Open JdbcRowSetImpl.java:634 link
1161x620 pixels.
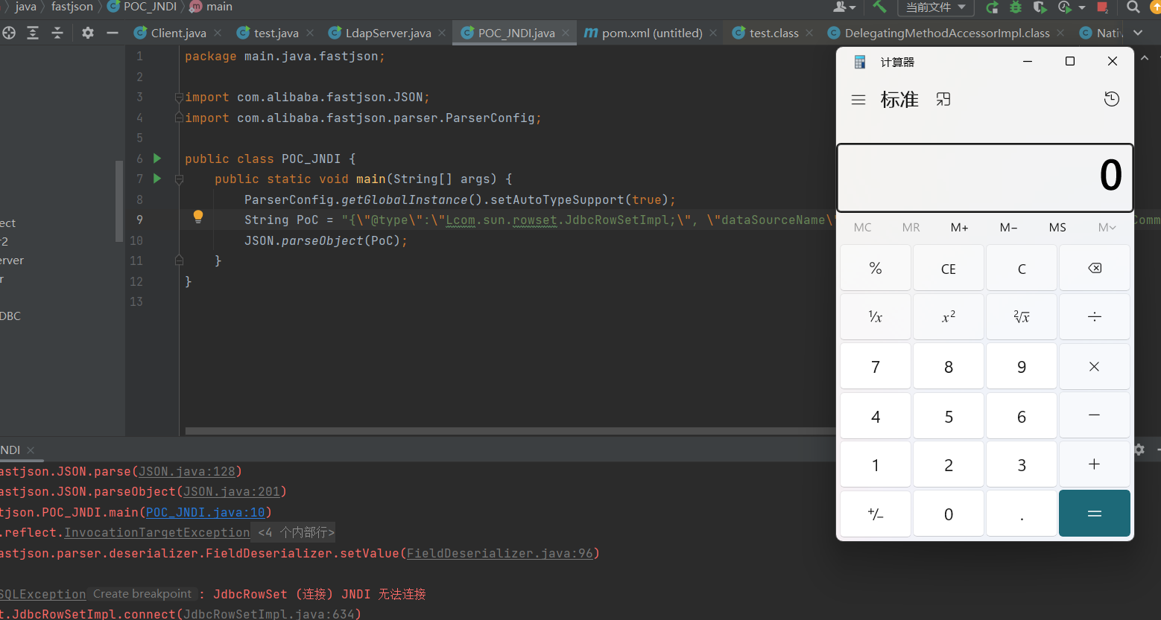269,614
